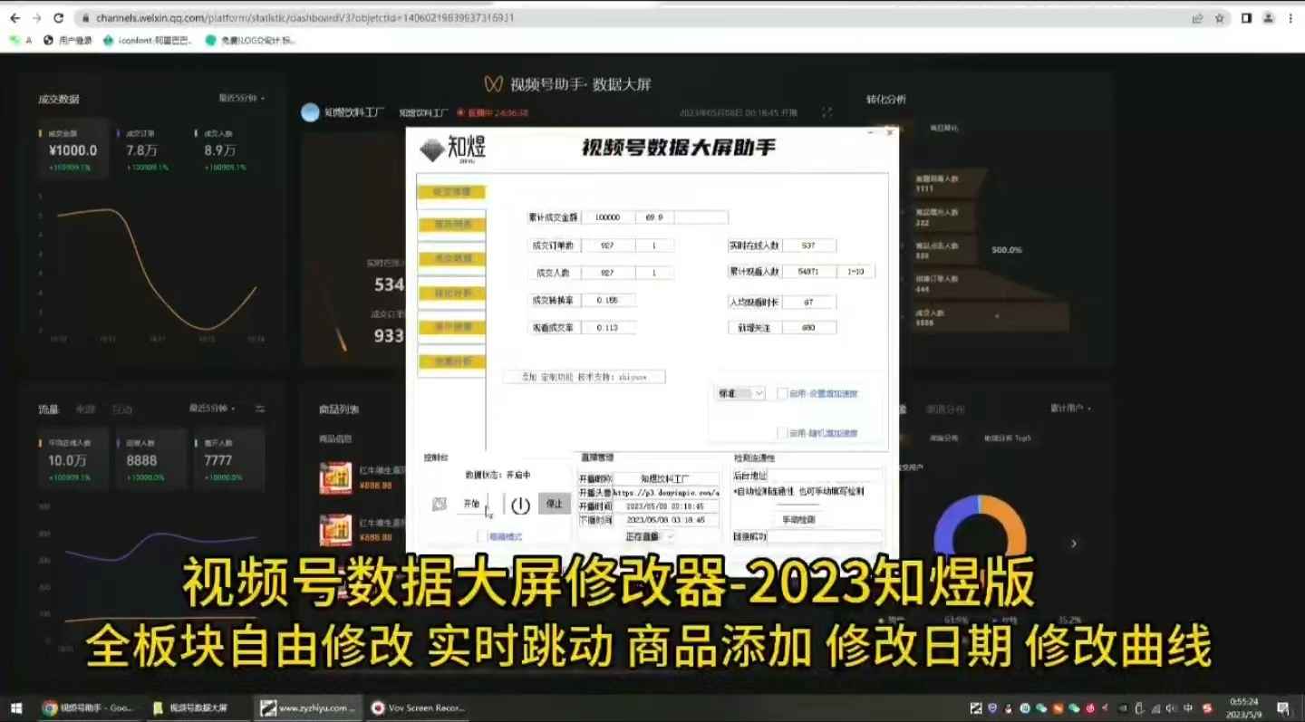Select the 成交管理 yellow sidebar tab
Image resolution: width=1305 pixels, height=722 pixels.
(452, 192)
